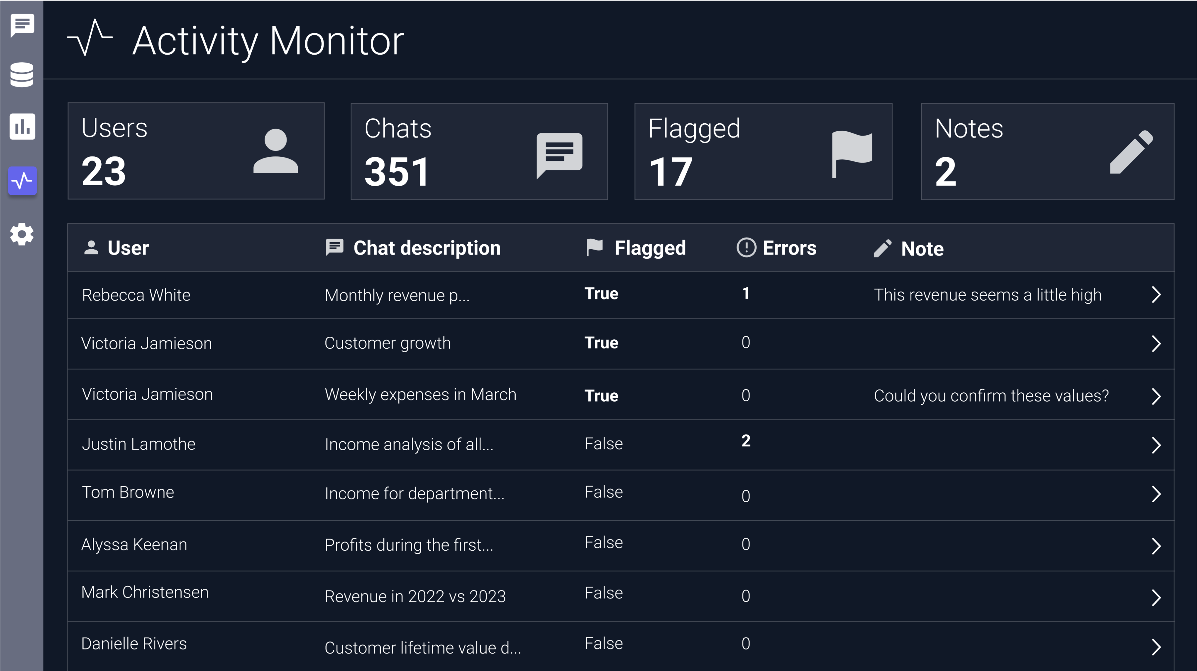Select the Alyssa Keenan name
The height and width of the screenshot is (671, 1197).
tap(134, 545)
